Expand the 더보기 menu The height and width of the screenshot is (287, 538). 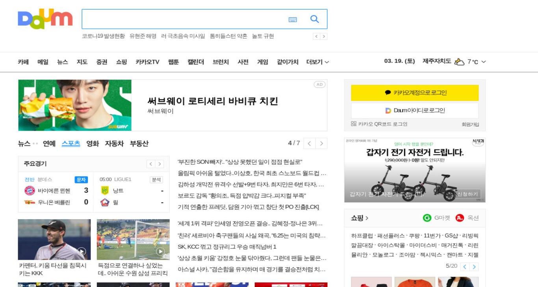click(x=317, y=62)
